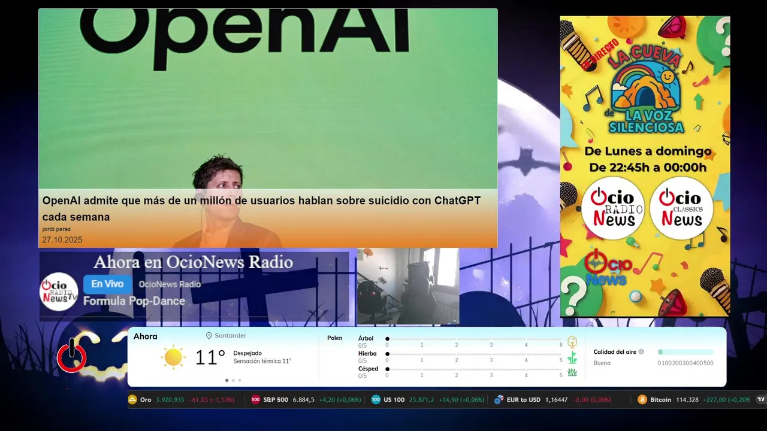Click the Oro price 3.920,935
The height and width of the screenshot is (431, 767).
(x=170, y=399)
